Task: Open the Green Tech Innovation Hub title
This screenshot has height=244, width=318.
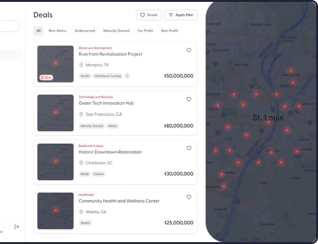Action: 106,103
